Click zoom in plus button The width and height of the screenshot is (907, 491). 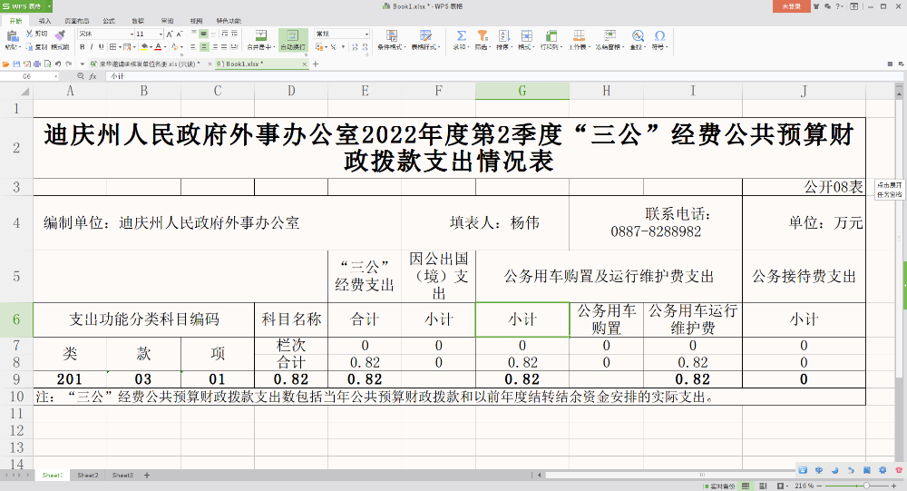pyautogui.click(x=893, y=486)
